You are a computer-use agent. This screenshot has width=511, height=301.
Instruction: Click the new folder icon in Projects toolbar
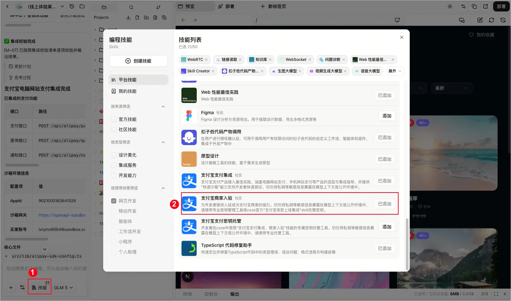coord(146,18)
